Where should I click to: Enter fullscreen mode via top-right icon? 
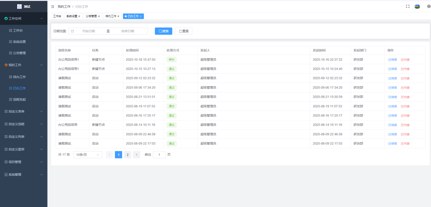coord(407,6)
